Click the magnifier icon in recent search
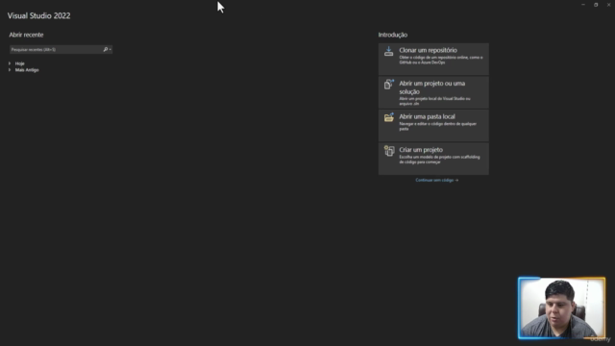 pos(105,49)
